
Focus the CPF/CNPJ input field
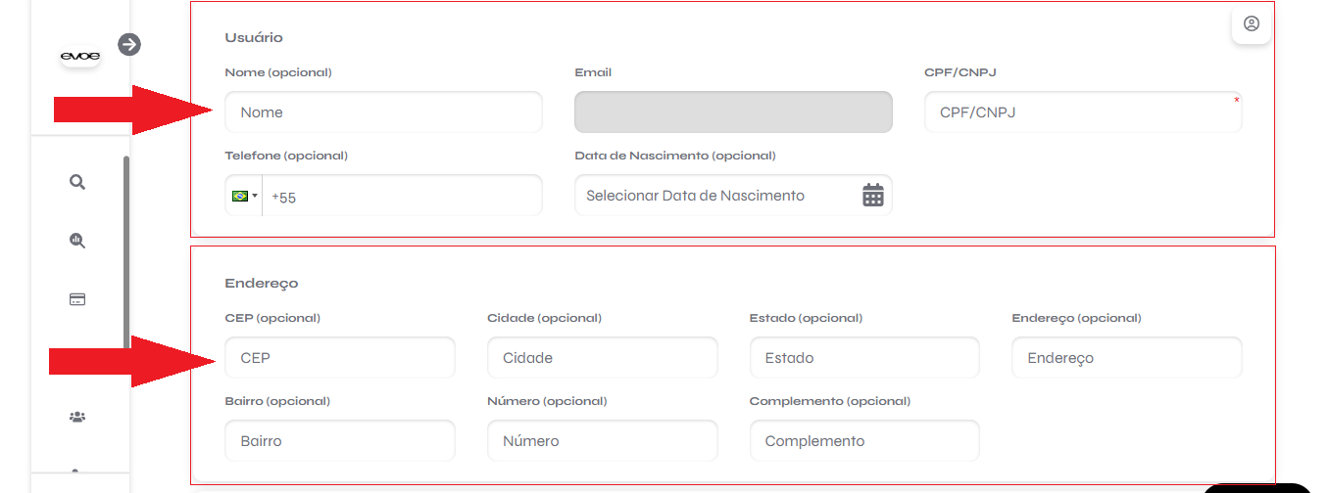tap(1083, 112)
